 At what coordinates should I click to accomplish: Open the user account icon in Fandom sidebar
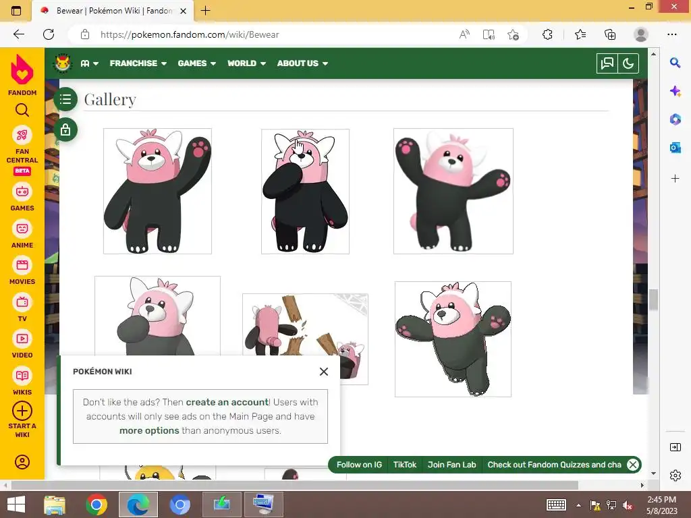pyautogui.click(x=22, y=462)
